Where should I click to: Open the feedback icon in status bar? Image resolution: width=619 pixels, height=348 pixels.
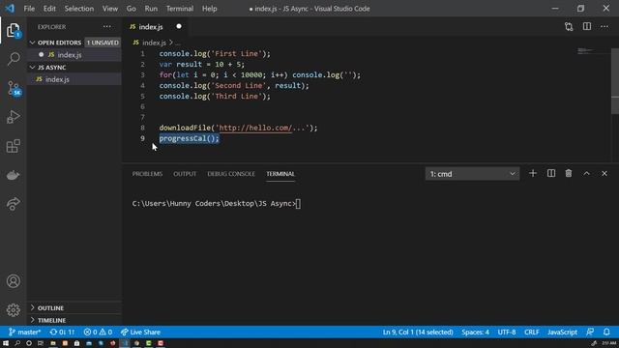590,333
